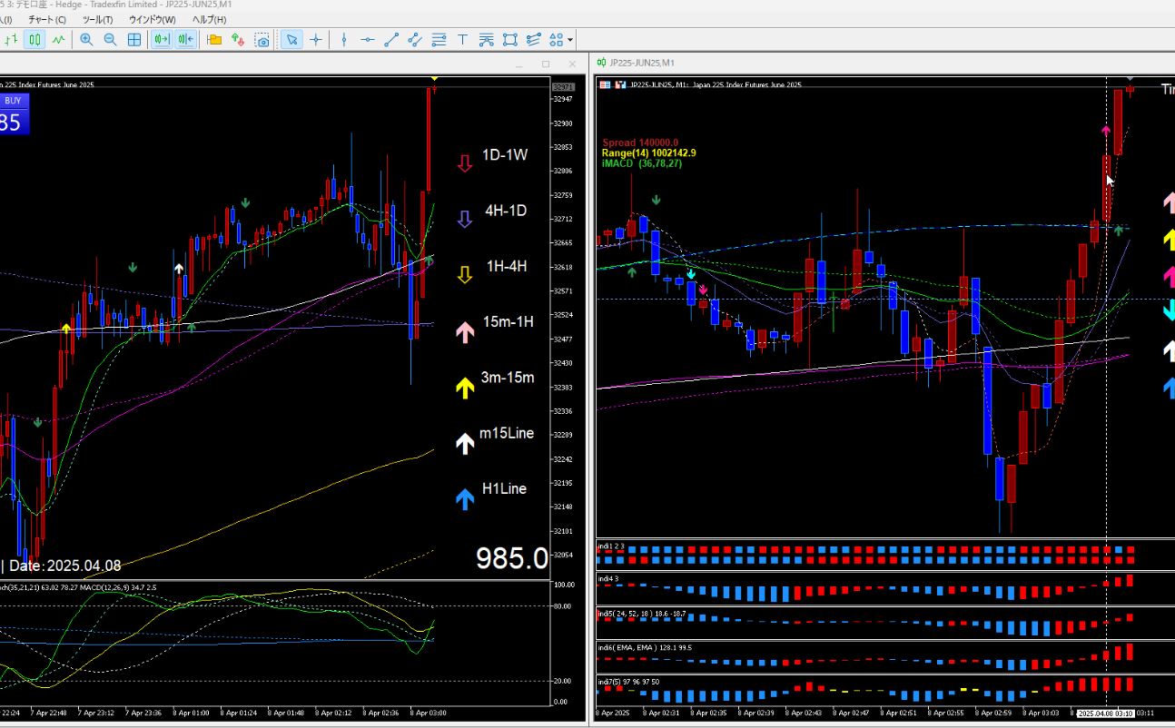Choose the vertical line drawing tool
The width and height of the screenshot is (1175, 728).
click(343, 39)
